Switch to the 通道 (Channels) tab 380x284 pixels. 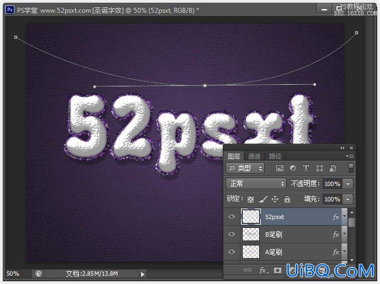point(254,156)
